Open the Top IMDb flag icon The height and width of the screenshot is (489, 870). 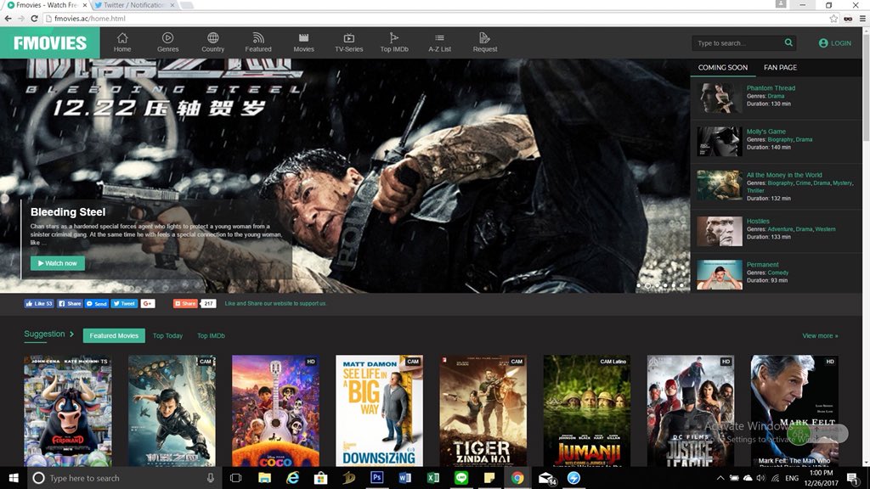point(394,37)
